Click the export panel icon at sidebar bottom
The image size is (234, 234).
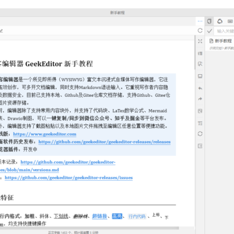(200, 146)
